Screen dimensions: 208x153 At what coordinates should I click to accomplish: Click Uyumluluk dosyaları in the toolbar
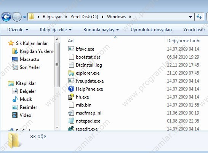point(151,30)
